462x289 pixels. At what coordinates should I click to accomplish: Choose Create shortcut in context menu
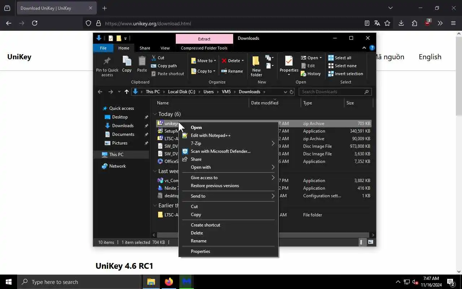tap(228, 225)
